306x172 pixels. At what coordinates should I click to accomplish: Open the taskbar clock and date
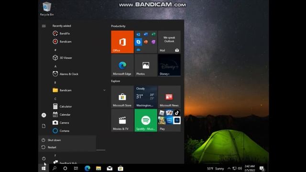pos(250,168)
